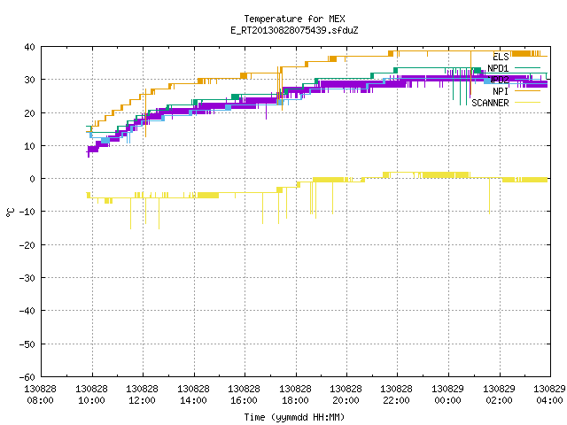The image size is (567, 425).
Task: Click the x-axis label 130828 08:00
Action: point(40,395)
